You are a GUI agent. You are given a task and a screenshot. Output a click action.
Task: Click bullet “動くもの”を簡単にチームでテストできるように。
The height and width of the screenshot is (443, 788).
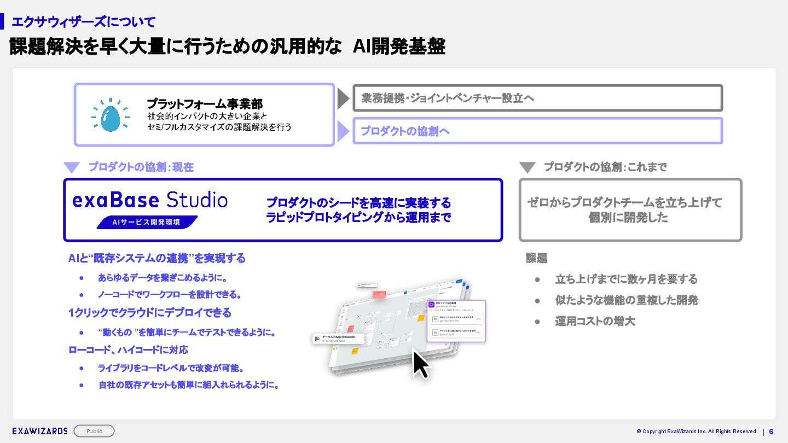click(x=187, y=333)
